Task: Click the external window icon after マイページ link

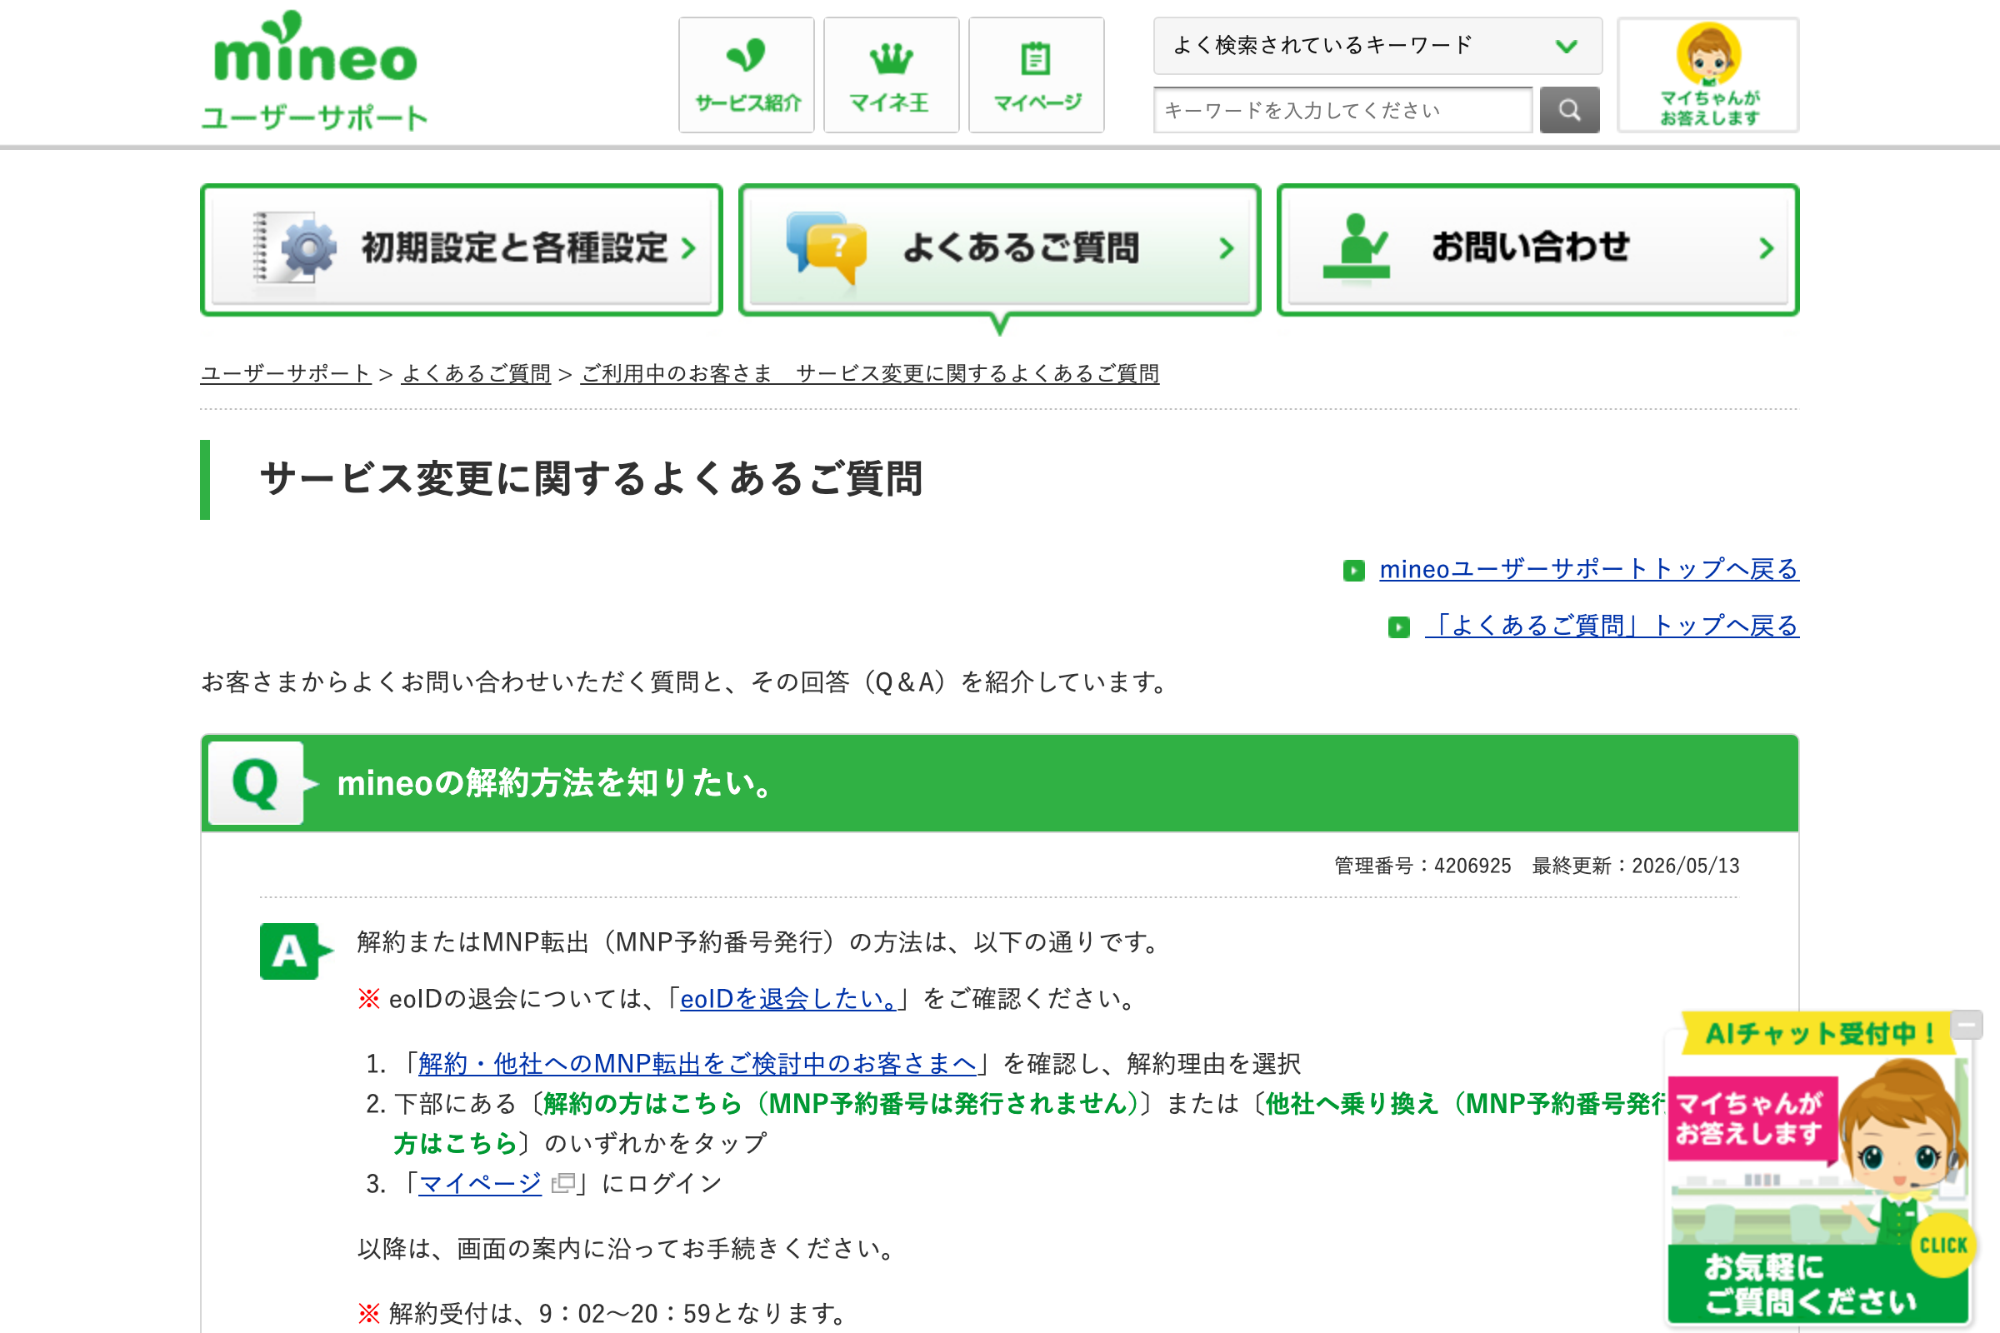Action: click(x=563, y=1183)
